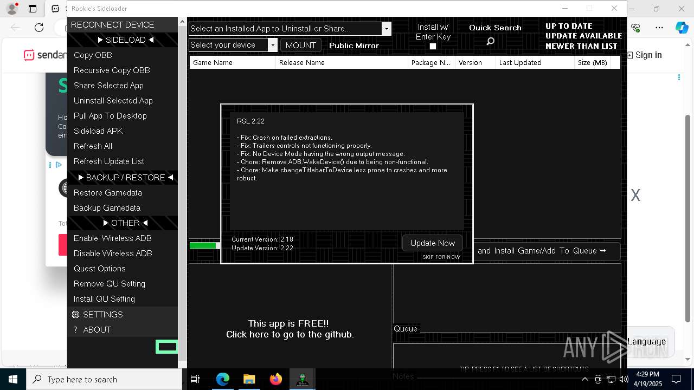This screenshot has height=390, width=694.
Task: Select Recursive Copy OBB
Action: [x=123, y=70]
